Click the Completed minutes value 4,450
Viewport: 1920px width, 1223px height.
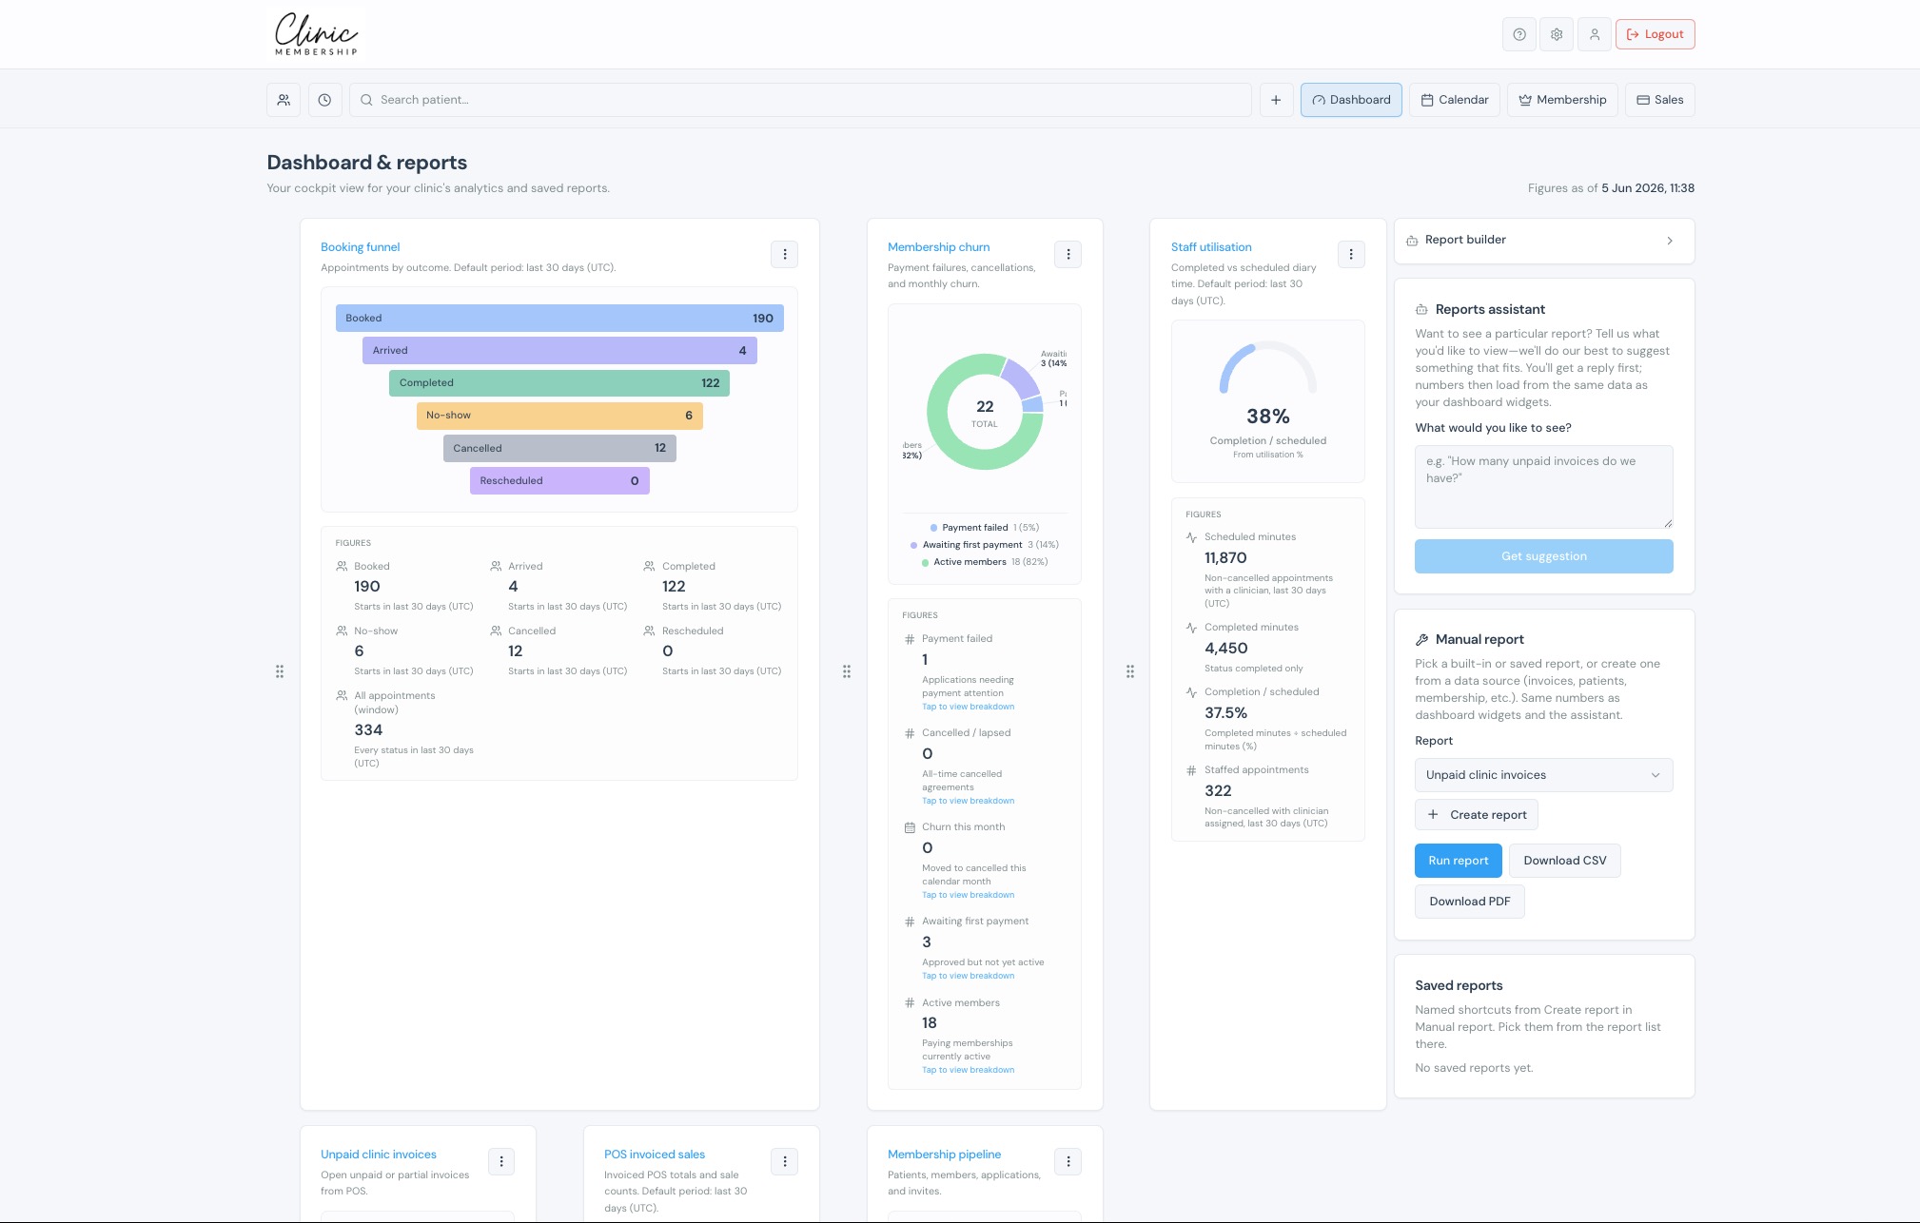(1225, 649)
